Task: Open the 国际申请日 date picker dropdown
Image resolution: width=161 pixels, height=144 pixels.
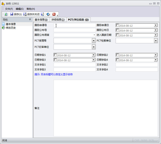Action: 156,25
